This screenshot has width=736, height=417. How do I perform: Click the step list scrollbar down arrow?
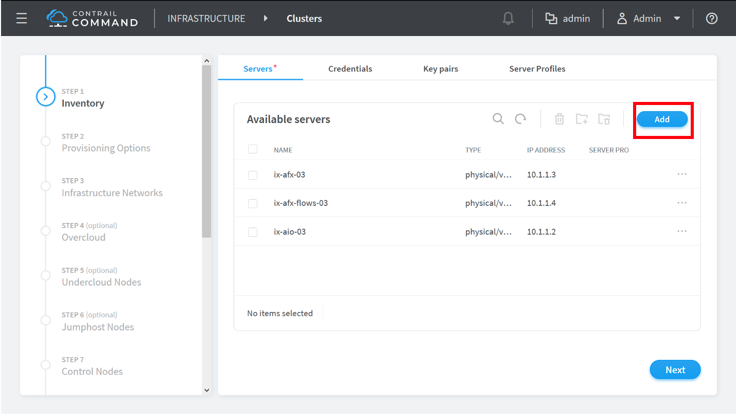207,390
